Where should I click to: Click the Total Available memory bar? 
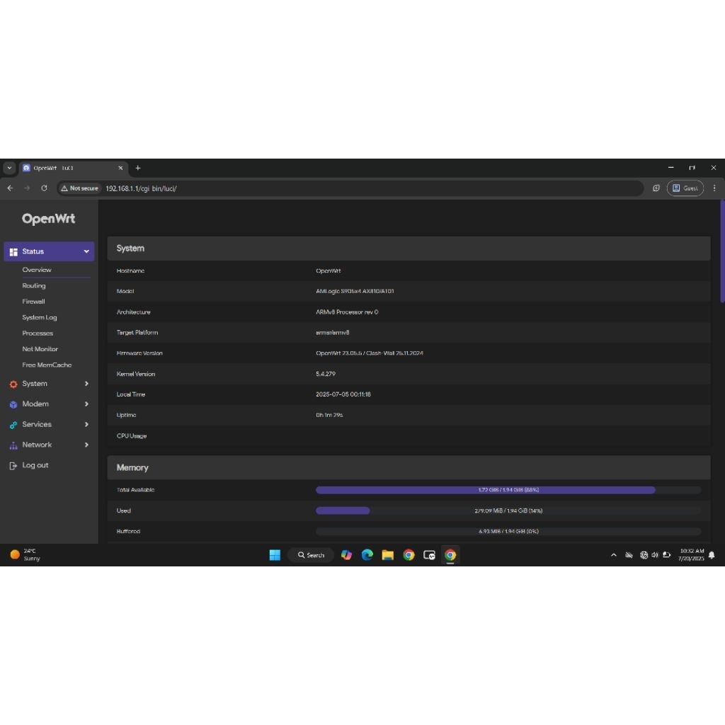508,490
